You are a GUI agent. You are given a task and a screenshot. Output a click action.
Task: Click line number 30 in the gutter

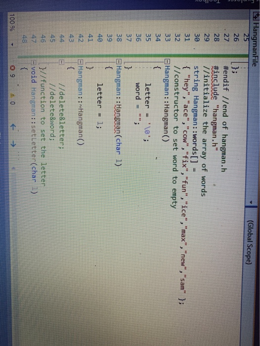[196, 38]
